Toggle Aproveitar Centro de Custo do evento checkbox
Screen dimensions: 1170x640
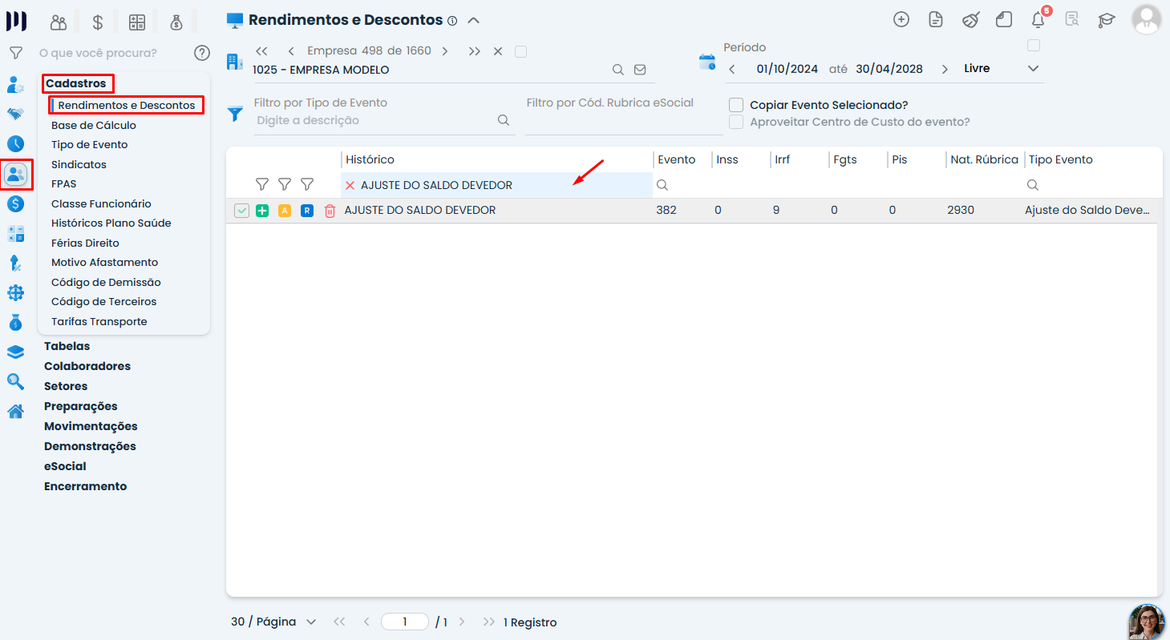coord(736,122)
